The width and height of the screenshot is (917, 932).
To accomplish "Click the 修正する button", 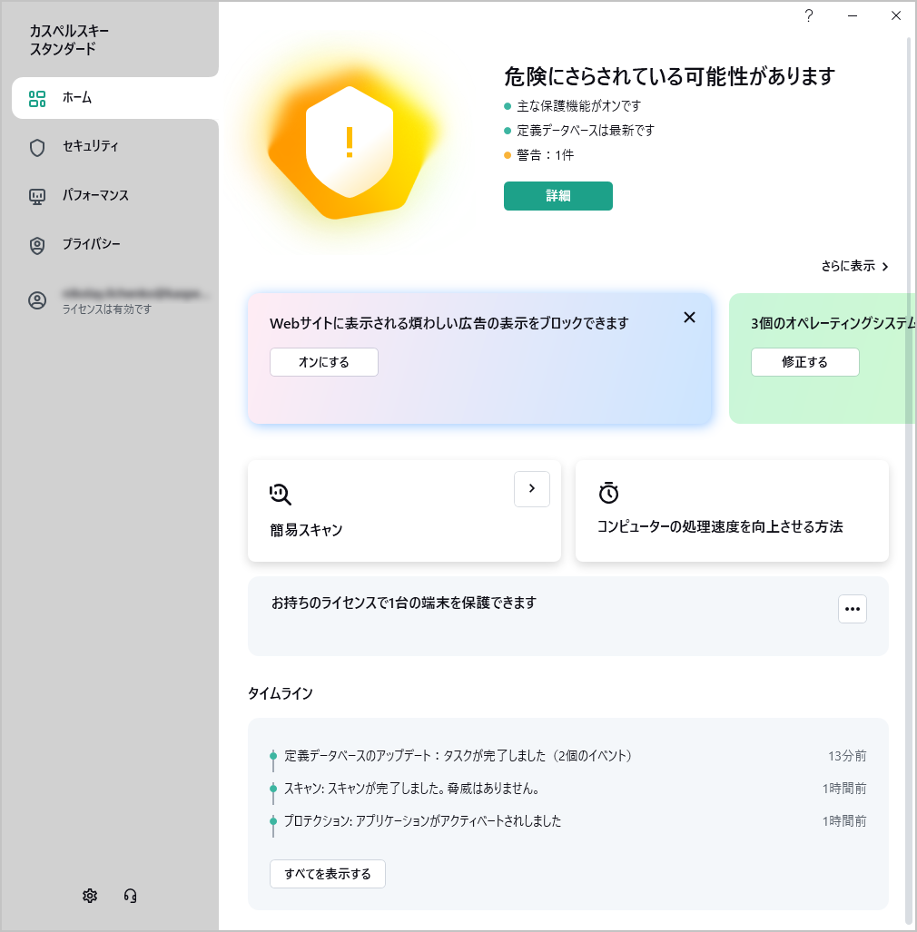I will pyautogui.click(x=805, y=362).
